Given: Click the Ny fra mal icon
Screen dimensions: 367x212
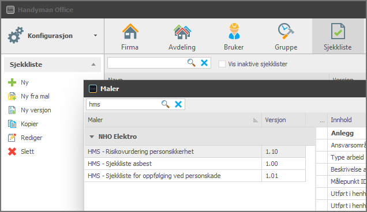Looking at the screenshot, I should coord(12,96).
